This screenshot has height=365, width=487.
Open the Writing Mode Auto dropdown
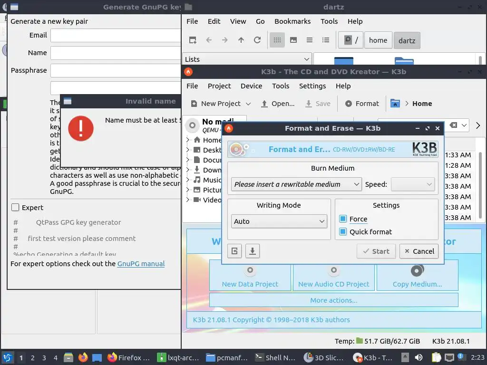coord(279,221)
